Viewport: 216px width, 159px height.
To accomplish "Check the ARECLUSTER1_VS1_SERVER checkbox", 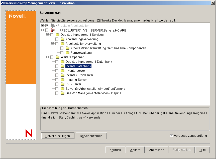I will pyautogui.click(x=47, y=30).
